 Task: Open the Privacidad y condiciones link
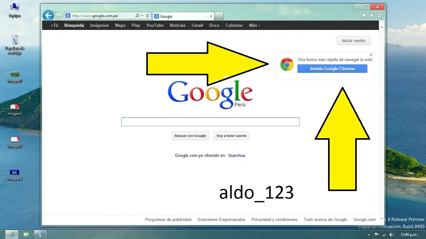(274, 220)
